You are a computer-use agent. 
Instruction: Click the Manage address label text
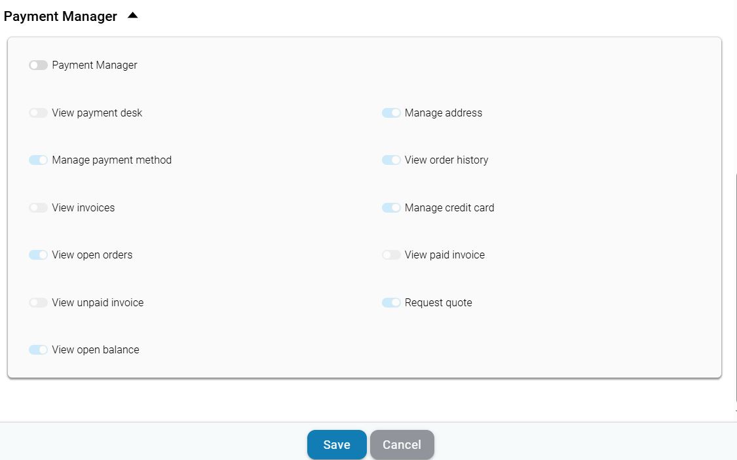click(x=444, y=113)
